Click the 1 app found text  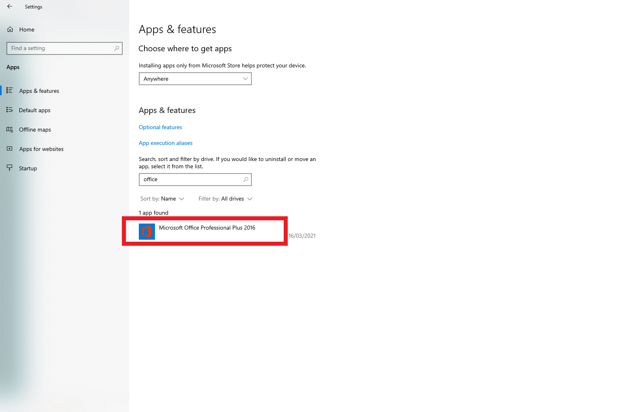click(153, 213)
